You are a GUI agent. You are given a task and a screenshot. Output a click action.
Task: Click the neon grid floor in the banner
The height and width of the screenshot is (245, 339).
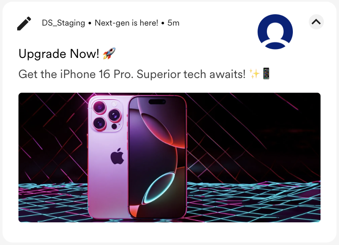[x=253, y=201]
